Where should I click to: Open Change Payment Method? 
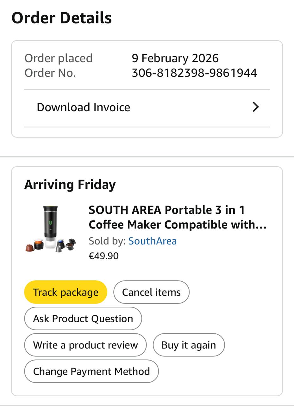(x=91, y=371)
